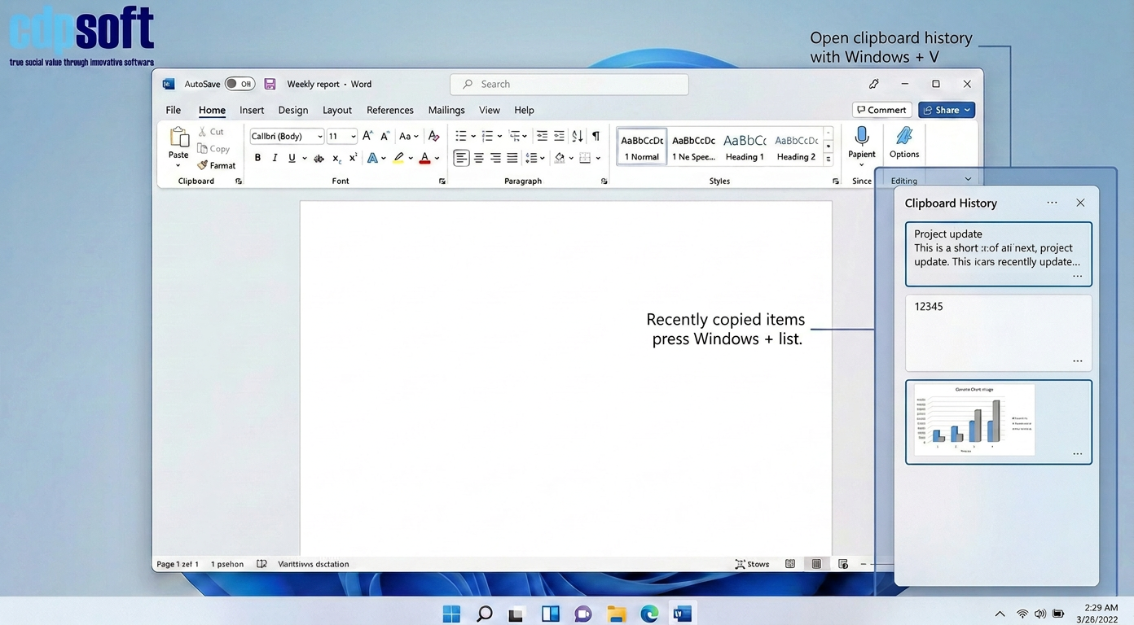Open the Share button dropdown
The width and height of the screenshot is (1134, 625).
(967, 110)
